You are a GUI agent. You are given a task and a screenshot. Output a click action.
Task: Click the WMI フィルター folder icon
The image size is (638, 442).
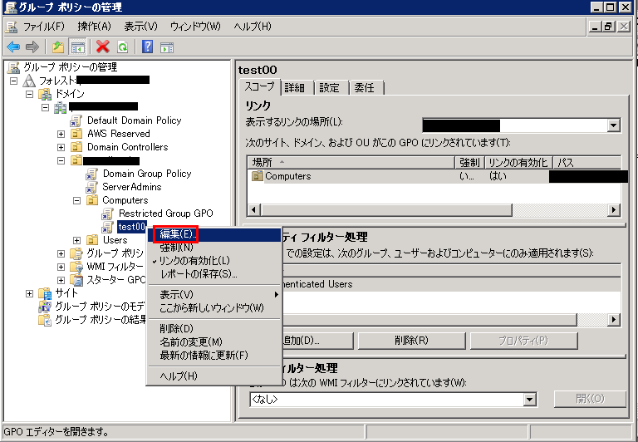tap(76, 267)
